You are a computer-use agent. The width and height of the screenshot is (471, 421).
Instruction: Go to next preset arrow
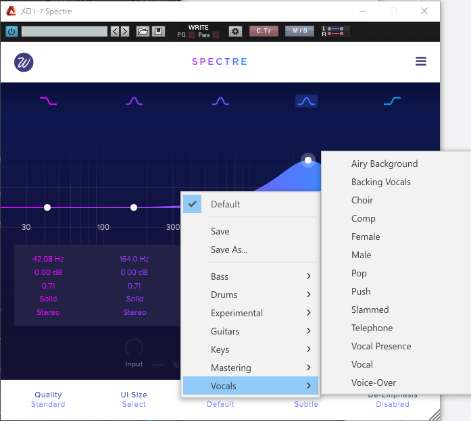point(125,31)
